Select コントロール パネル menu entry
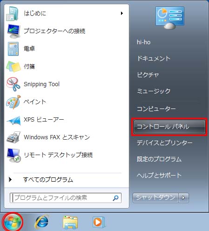 [x=169, y=127]
